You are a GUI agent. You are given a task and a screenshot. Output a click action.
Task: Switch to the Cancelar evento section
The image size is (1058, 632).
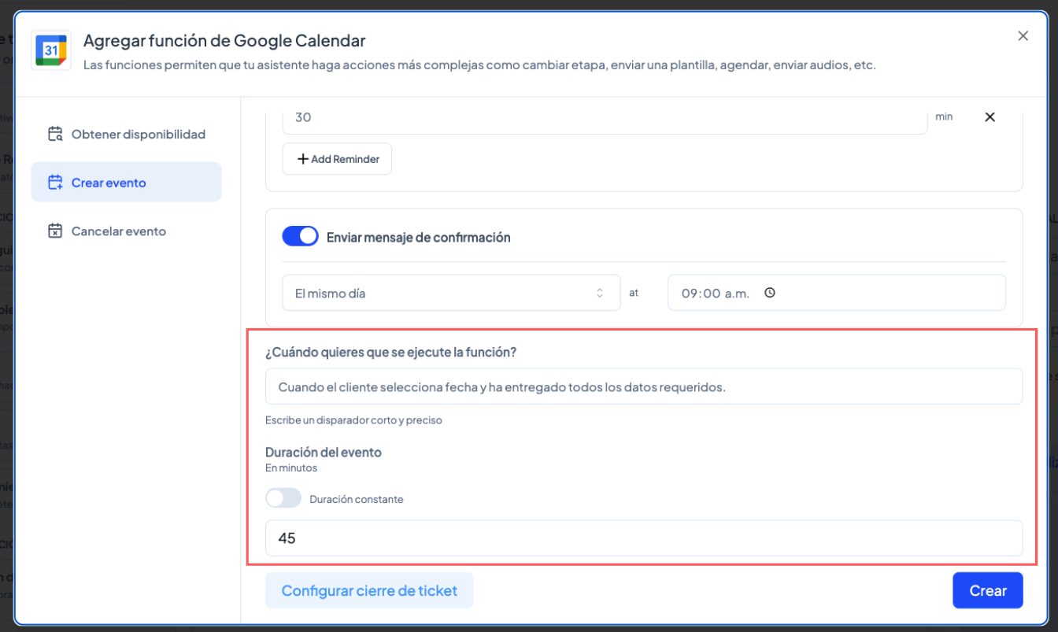[x=118, y=231]
